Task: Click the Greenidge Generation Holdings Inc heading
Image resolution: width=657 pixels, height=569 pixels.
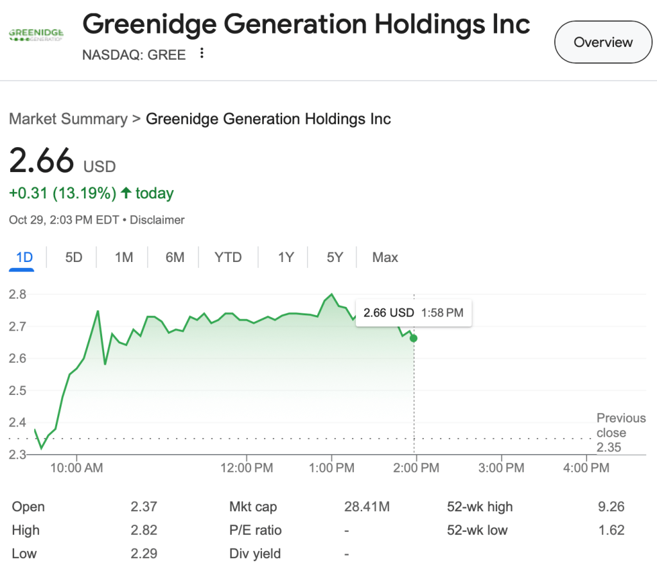Action: (306, 25)
